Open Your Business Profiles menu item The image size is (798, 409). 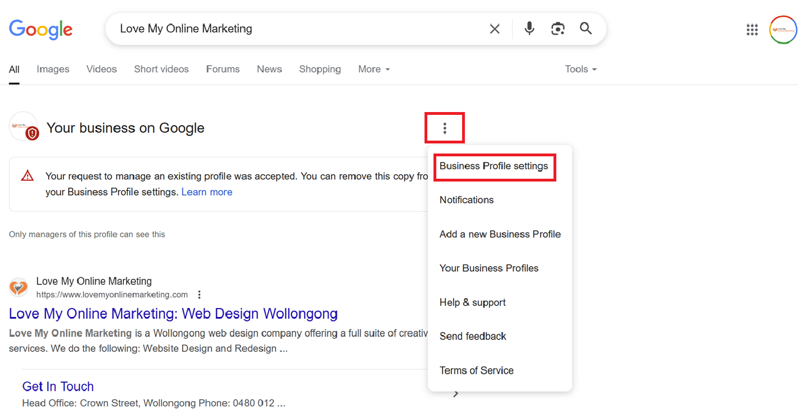tap(489, 268)
